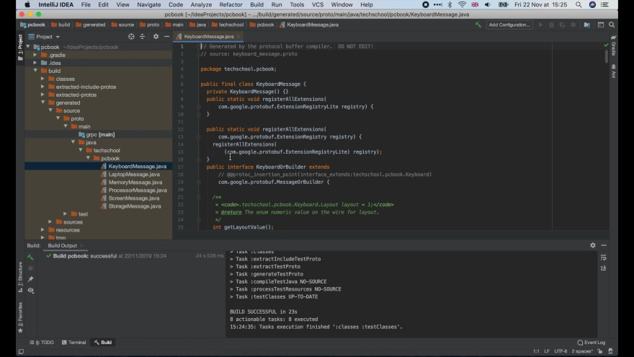
Task: Toggle read-only lock icon in status bar
Action: point(600,351)
